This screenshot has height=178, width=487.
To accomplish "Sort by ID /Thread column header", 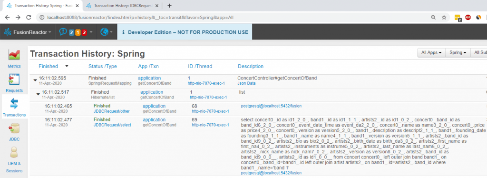I will point(200,66).
